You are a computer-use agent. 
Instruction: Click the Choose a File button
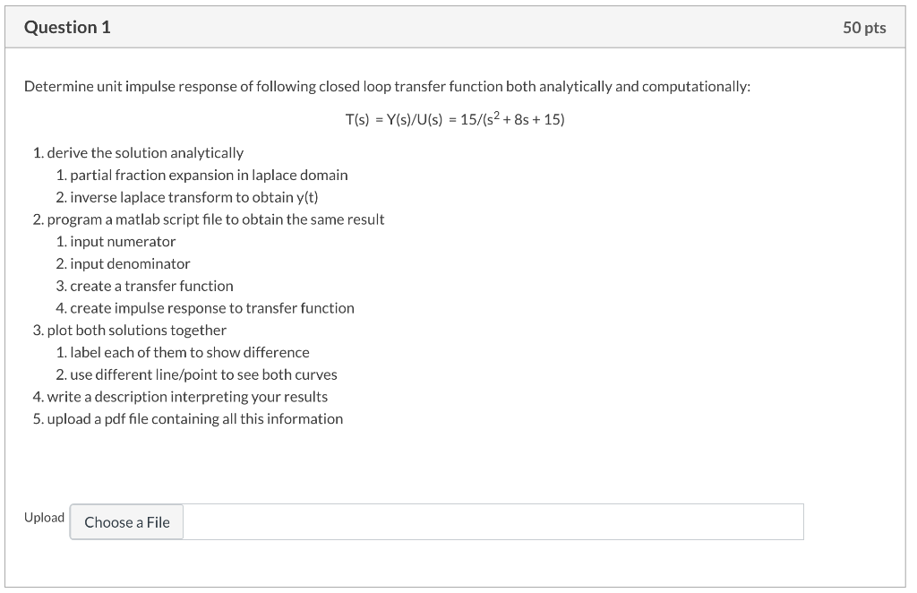pyautogui.click(x=126, y=521)
